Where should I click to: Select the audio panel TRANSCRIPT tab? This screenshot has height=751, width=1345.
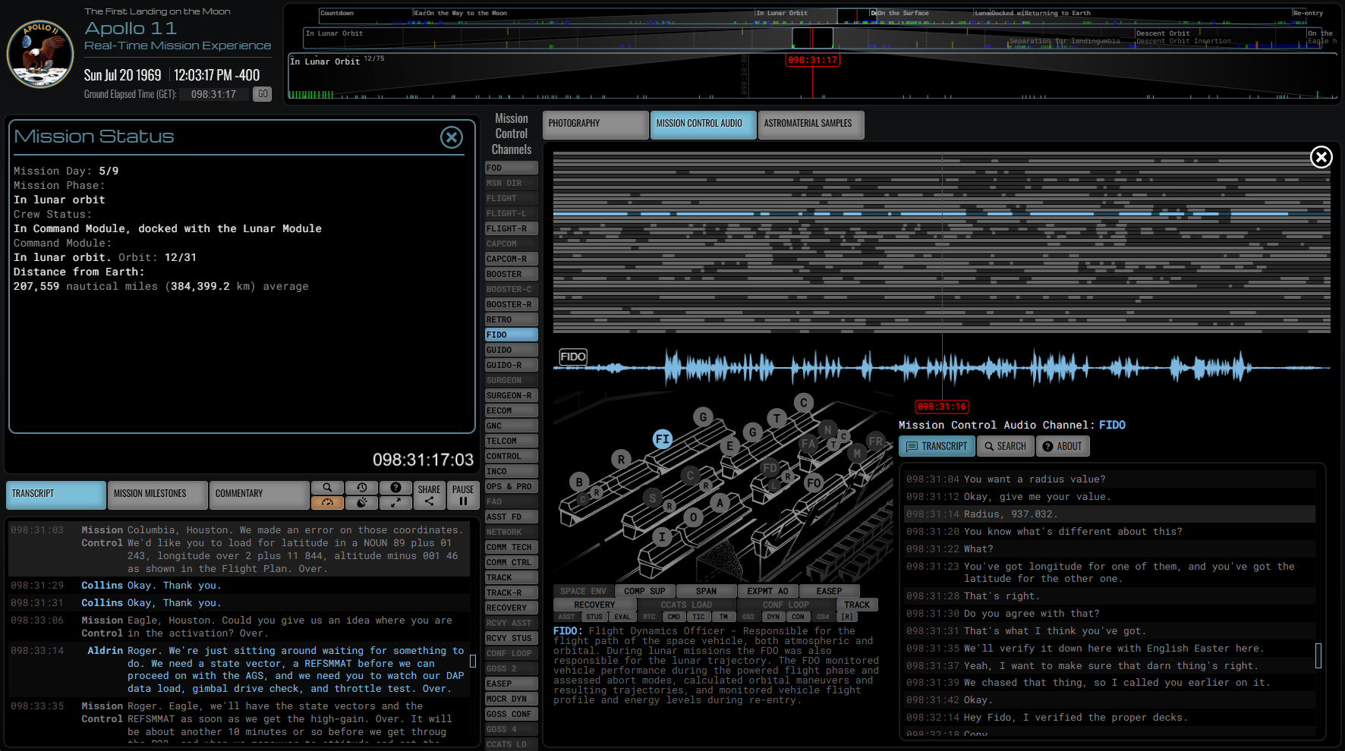pyautogui.click(x=937, y=446)
